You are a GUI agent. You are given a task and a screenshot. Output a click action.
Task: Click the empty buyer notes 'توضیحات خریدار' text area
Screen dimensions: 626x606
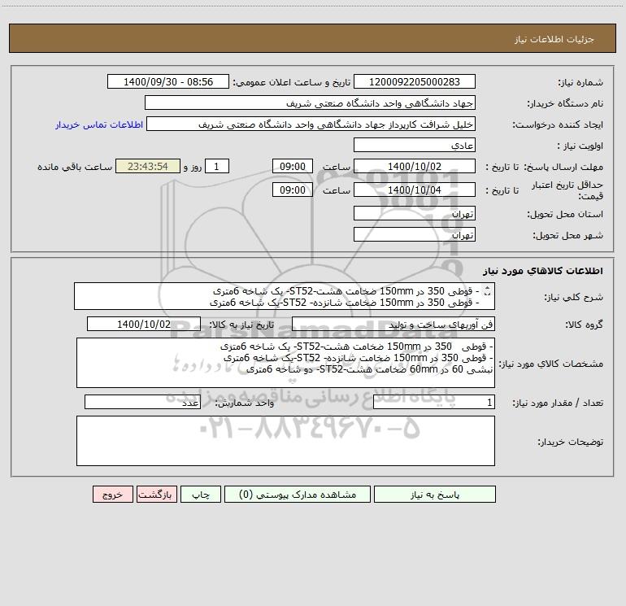click(285, 441)
